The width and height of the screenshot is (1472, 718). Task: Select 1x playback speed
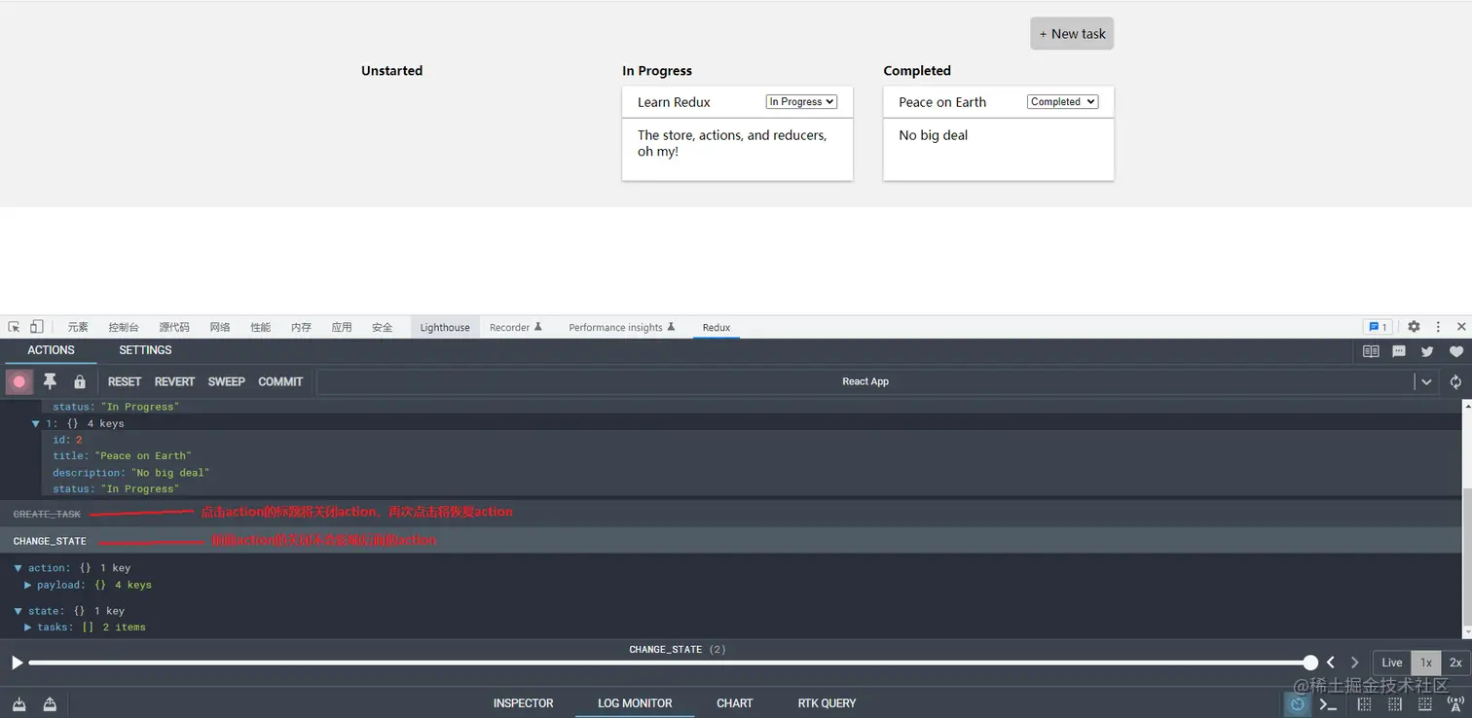1425,663
